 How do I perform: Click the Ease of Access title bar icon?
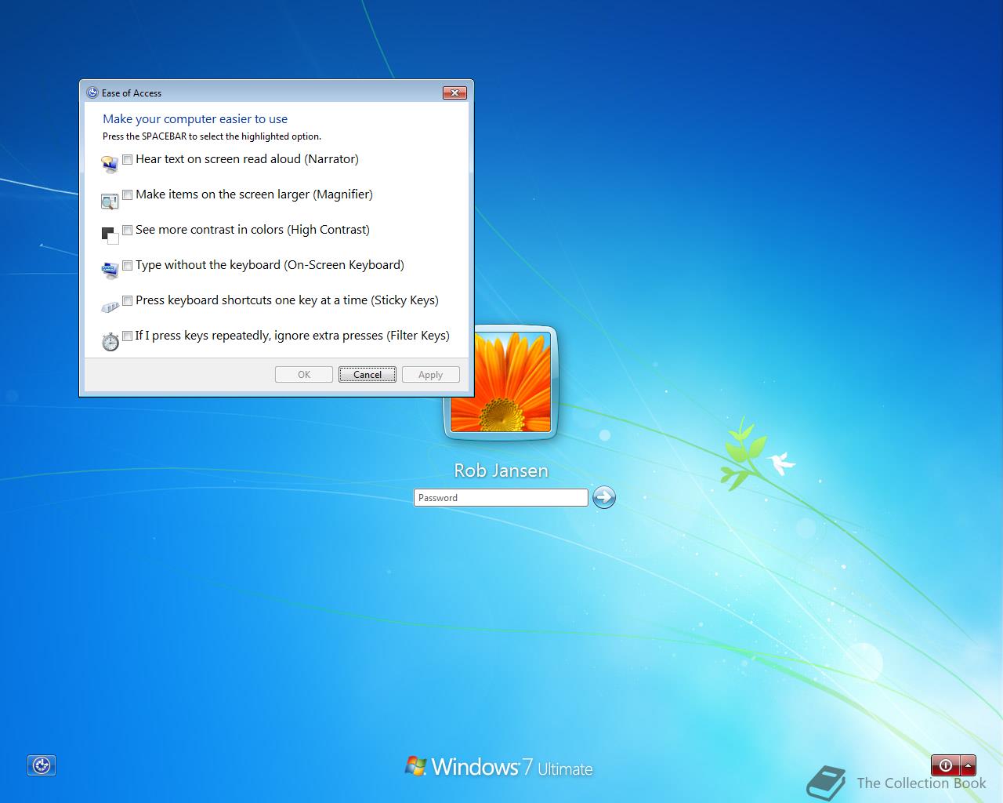(x=92, y=93)
